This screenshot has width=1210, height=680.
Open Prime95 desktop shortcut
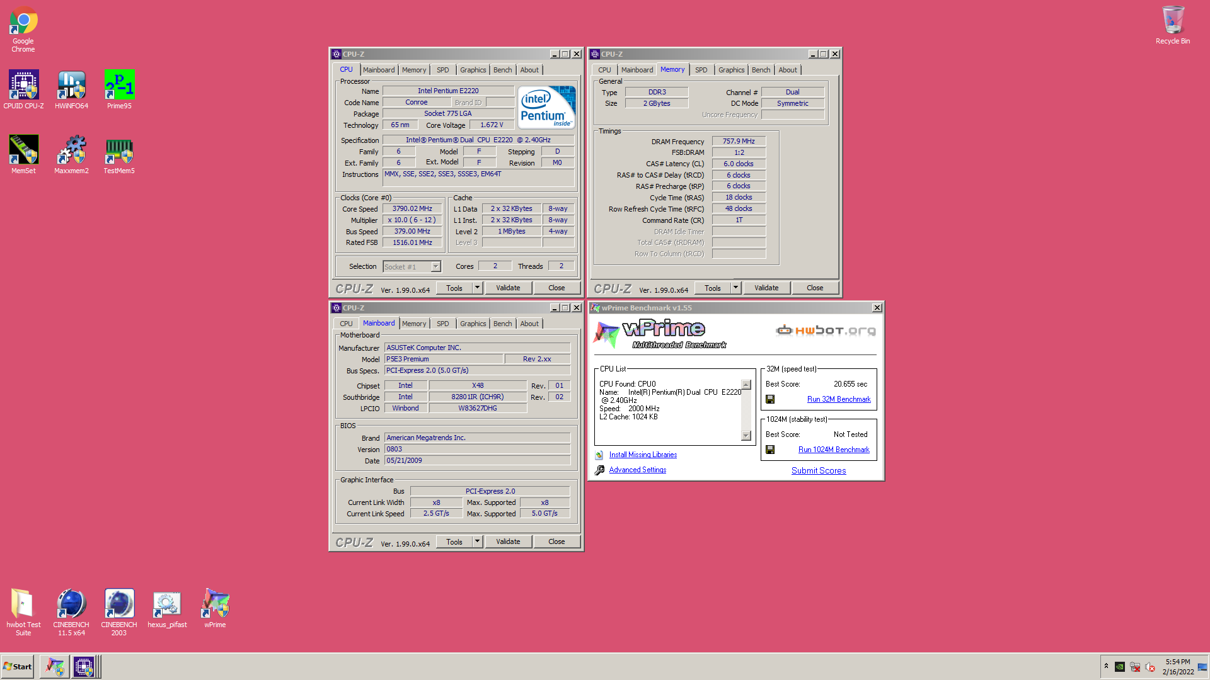point(119,89)
